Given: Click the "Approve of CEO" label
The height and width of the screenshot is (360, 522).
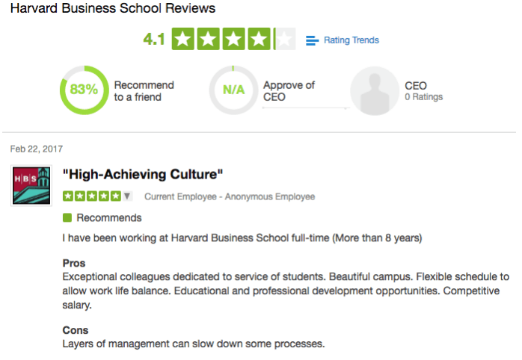Looking at the screenshot, I should 289,91.
